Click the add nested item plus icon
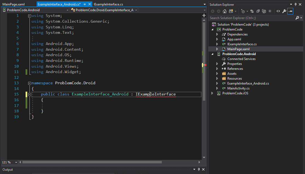Image resolution: width=305 pixels, height=174 pixels. point(270,11)
